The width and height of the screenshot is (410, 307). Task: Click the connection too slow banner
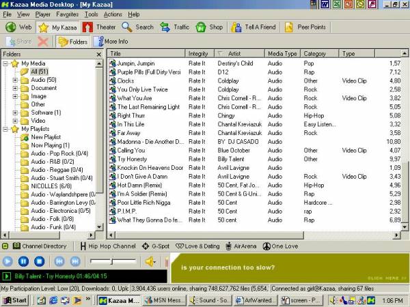(x=290, y=268)
